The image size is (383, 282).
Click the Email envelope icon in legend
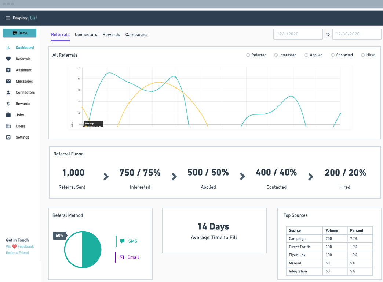(x=122, y=257)
